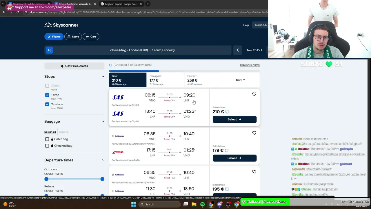Open Spotify from the taskbar
Image resolution: width=371 pixels, height=209 pixels.
point(202,204)
